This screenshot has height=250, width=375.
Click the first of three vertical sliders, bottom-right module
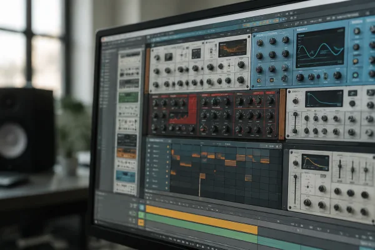(339, 168)
